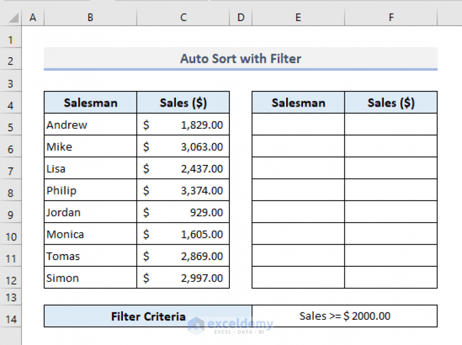Image resolution: width=462 pixels, height=345 pixels.
Task: Select empty cell F5 under right Sales header
Action: point(391,124)
